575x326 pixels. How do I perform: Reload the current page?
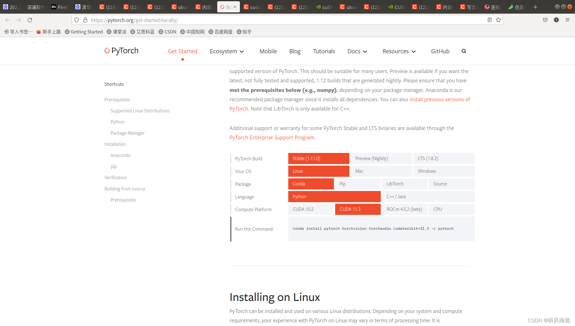(x=30, y=20)
